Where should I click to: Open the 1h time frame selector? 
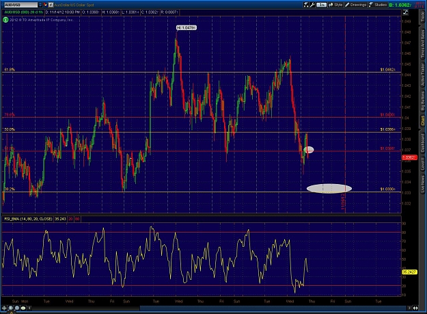pos(321,5)
